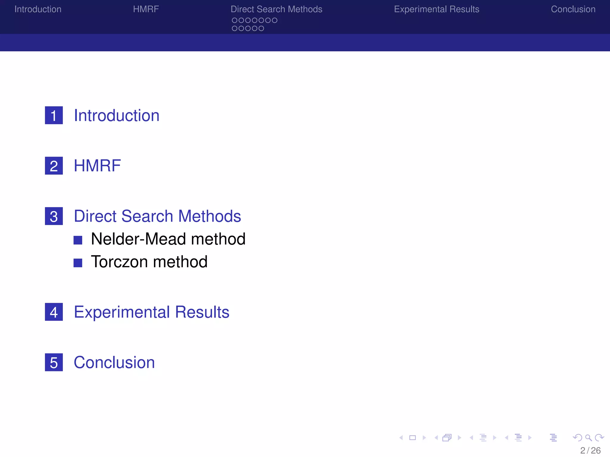Viewport: 610px width, 457px height.
Task: Go to Introduction in the header bar
Action: point(38,9)
